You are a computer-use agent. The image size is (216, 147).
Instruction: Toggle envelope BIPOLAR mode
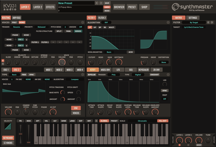tap(92, 75)
